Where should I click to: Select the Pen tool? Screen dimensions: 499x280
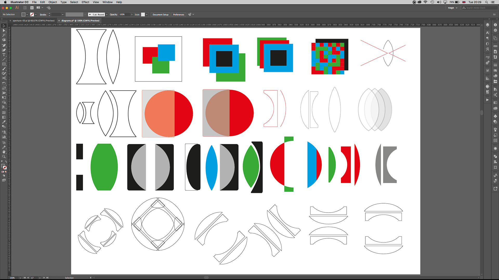point(4,45)
